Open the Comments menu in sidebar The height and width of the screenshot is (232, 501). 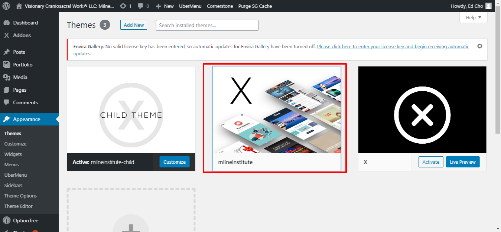pyautogui.click(x=29, y=102)
